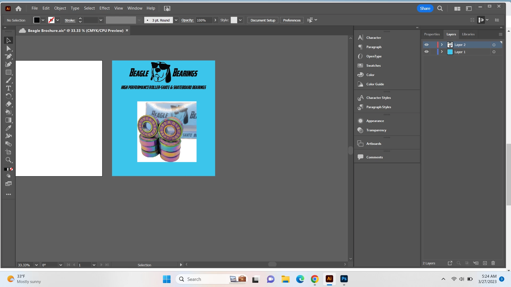Toggle Layer 1 visibility eye
511x287 pixels.
click(x=426, y=52)
